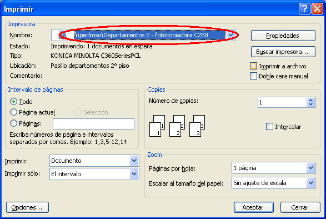
Task: Click 'KONICA MINOLTA C360SeriesPCL' type text
Action: coord(96,56)
